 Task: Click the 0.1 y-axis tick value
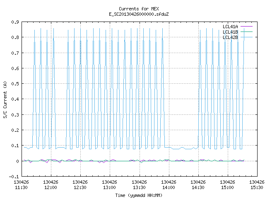tap(15, 146)
